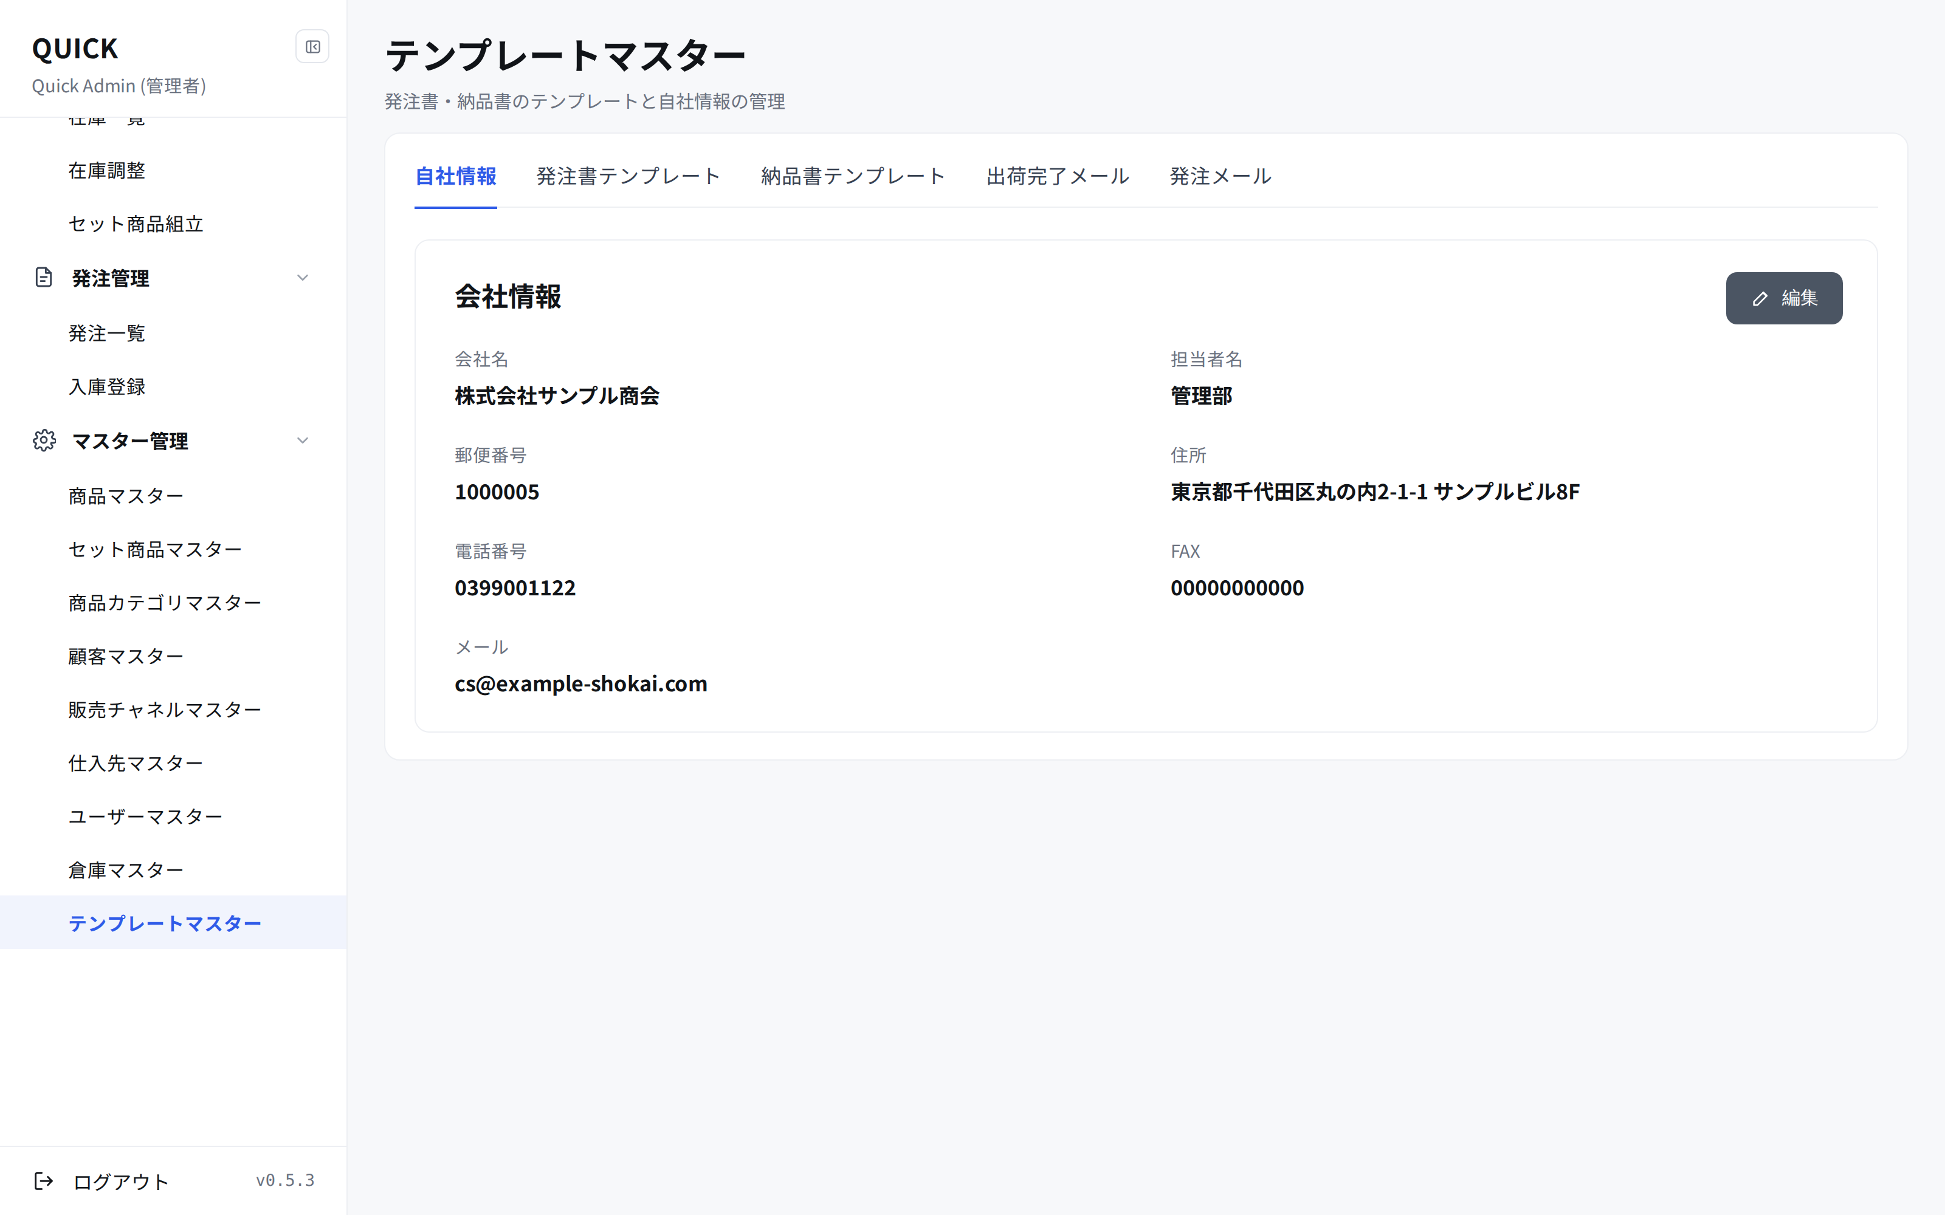Image resolution: width=1945 pixels, height=1215 pixels.
Task: Open the 商品マスター page
Action: (x=174, y=496)
